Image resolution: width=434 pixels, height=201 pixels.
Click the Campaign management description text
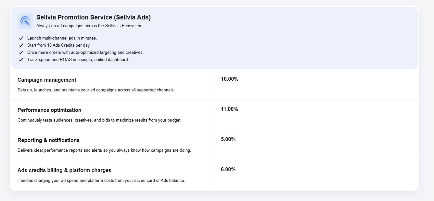(96, 90)
